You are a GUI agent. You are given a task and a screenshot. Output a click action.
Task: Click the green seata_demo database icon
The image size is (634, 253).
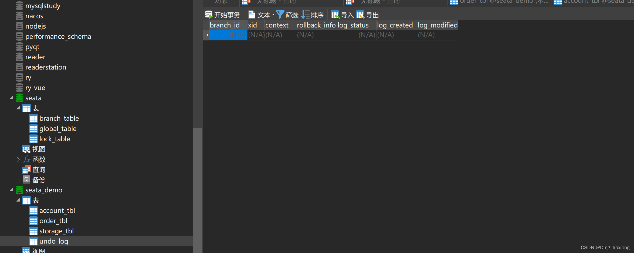tap(19, 190)
